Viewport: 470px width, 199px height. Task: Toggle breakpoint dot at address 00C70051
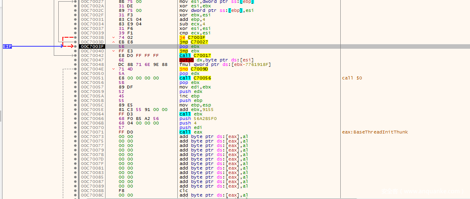click(x=75, y=78)
